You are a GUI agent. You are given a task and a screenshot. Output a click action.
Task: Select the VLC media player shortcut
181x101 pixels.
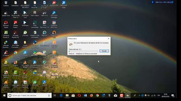click(x=25, y=64)
